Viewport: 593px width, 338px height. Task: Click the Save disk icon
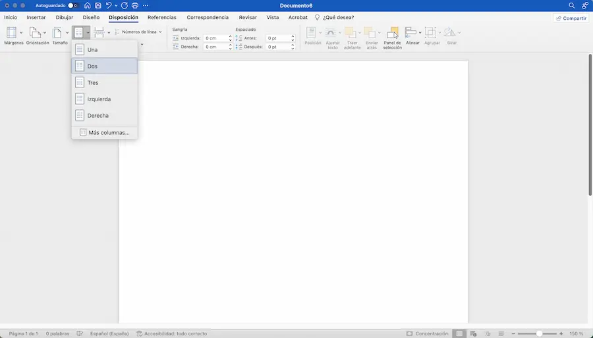pos(98,6)
